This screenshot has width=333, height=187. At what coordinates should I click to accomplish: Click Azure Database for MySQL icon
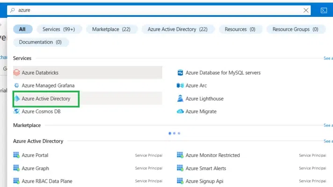click(x=180, y=72)
